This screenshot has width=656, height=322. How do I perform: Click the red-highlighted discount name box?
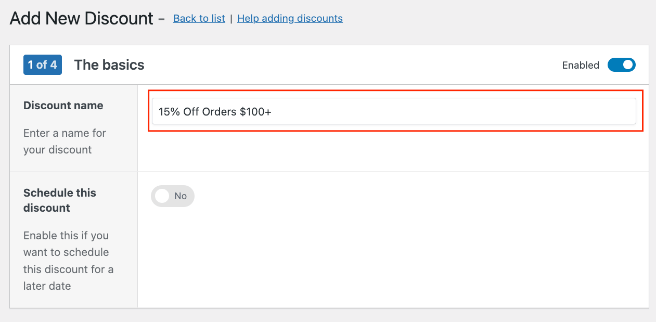coord(394,111)
